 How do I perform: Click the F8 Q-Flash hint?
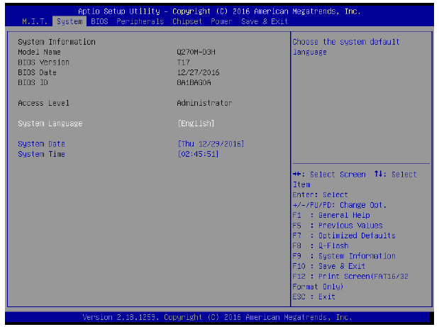[x=320, y=245]
